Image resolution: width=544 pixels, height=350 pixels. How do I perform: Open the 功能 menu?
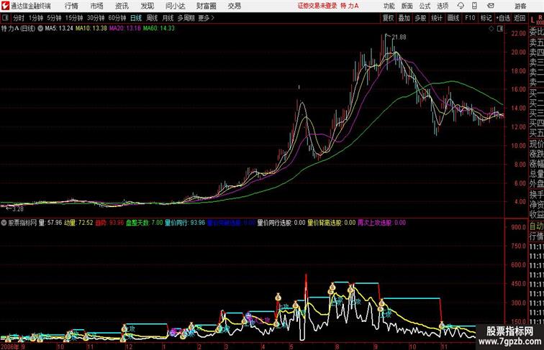[389, 6]
